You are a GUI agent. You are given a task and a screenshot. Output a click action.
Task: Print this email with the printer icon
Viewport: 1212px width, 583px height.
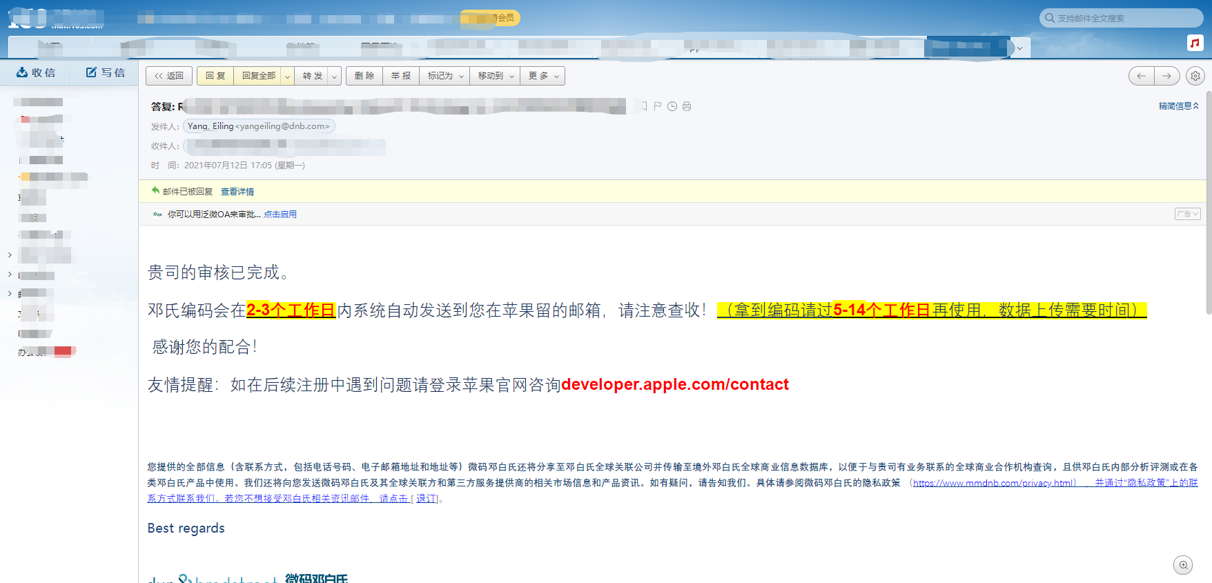tap(687, 106)
